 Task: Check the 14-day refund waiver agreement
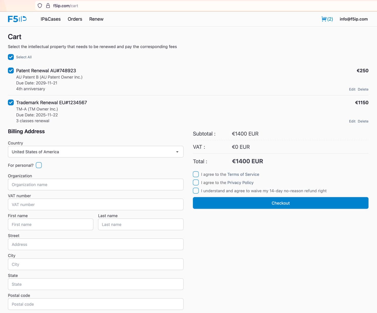pos(196,190)
